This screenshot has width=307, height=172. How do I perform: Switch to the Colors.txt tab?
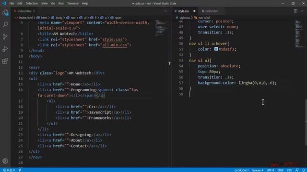211,11
